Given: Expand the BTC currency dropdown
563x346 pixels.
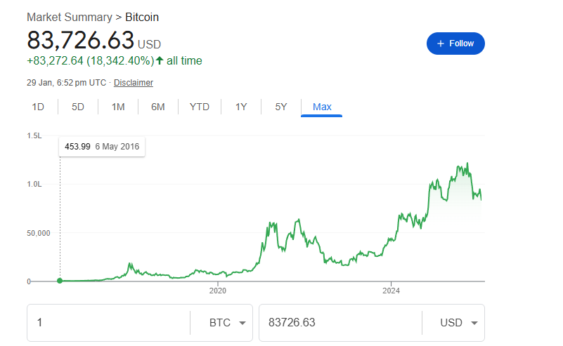Looking at the screenshot, I should 228,323.
